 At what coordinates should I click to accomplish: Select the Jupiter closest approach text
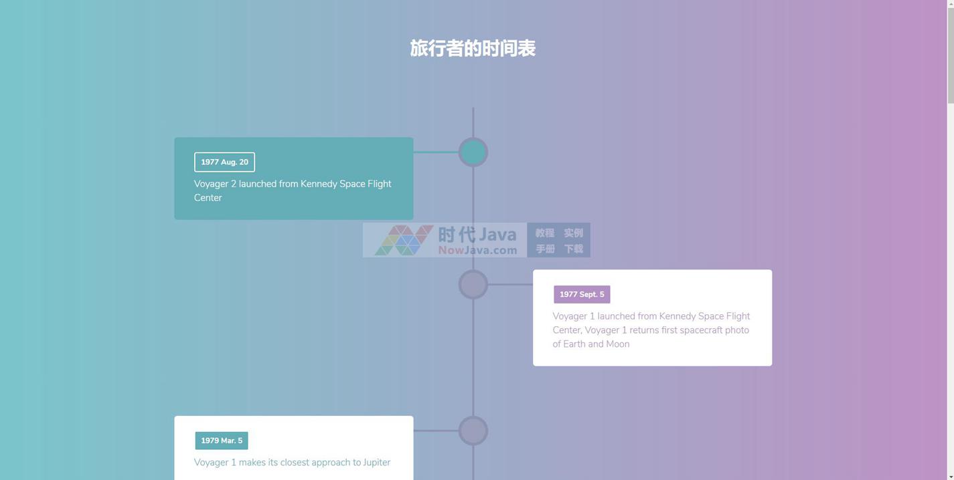click(x=292, y=463)
